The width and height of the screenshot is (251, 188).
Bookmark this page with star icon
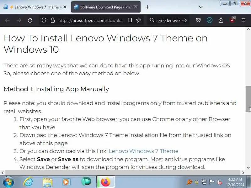(x=139, y=20)
